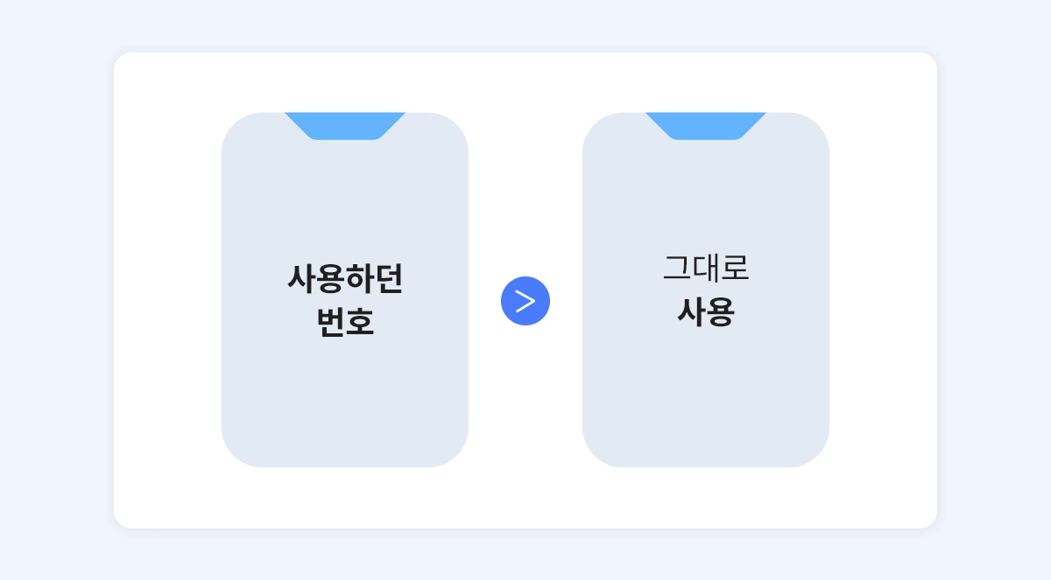Click empty space above '사용하던' in left phone
Viewport: 1051px width, 580px height.
coord(345,201)
